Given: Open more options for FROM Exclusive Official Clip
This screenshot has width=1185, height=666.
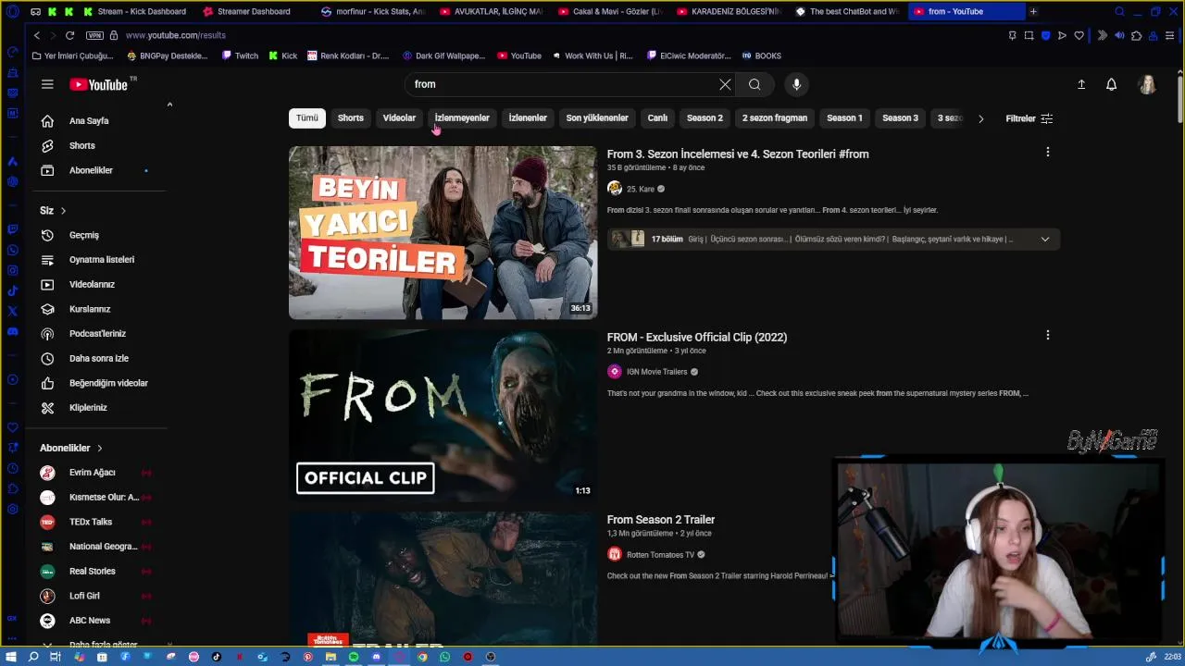Looking at the screenshot, I should pos(1047,335).
